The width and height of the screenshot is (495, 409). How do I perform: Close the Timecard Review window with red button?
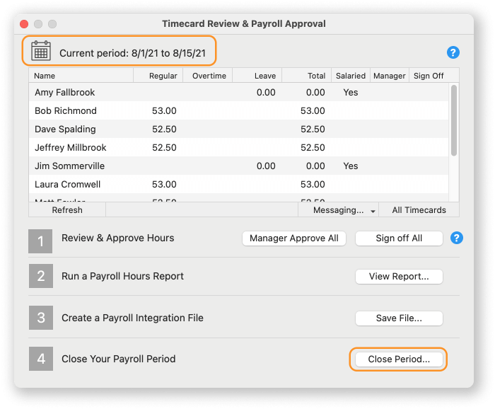tap(24, 24)
